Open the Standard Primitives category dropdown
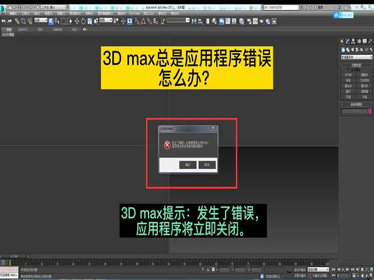Screen dimensions: 374x280 tap(356, 57)
